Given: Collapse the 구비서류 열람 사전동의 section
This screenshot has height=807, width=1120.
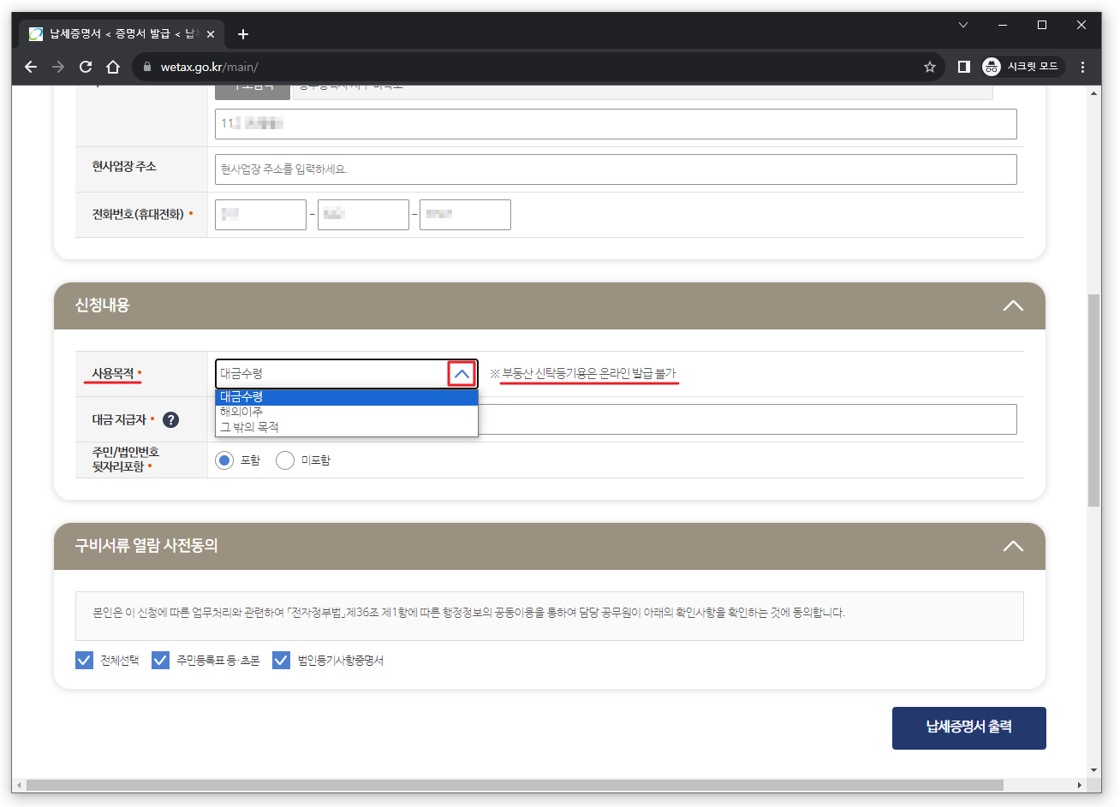Looking at the screenshot, I should click(x=1013, y=546).
